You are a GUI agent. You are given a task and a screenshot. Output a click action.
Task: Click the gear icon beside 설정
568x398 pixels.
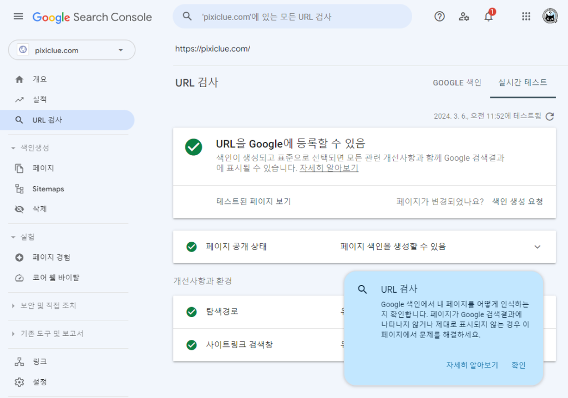tap(19, 382)
